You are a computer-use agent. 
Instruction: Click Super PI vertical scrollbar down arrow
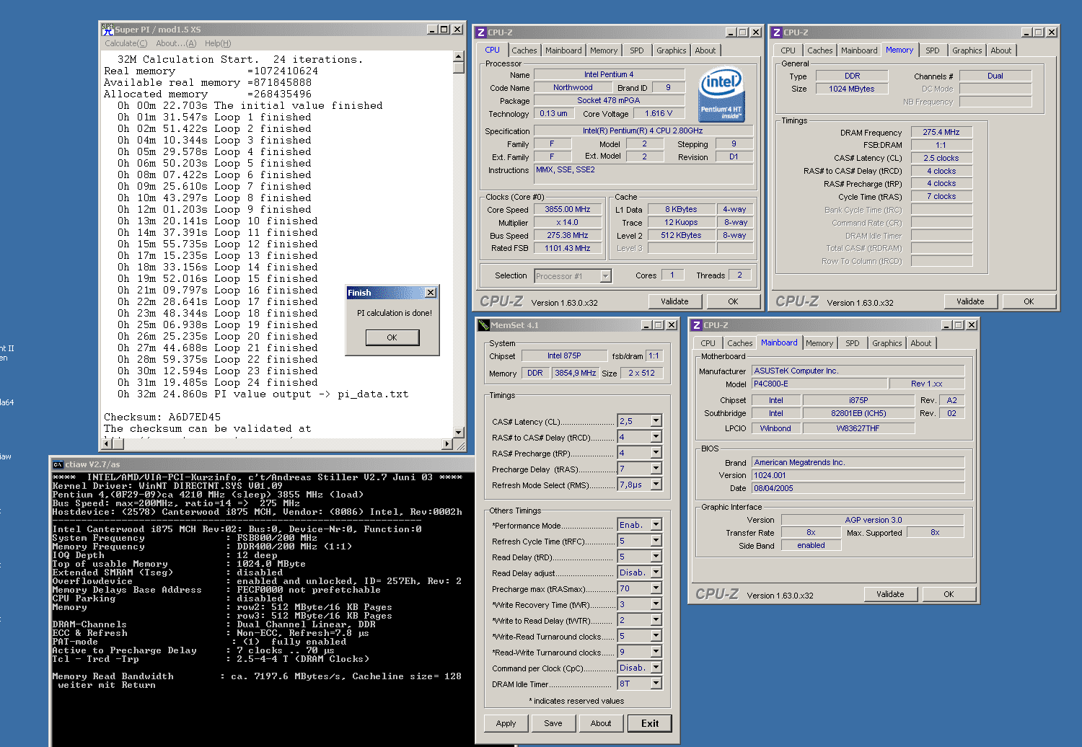[459, 433]
